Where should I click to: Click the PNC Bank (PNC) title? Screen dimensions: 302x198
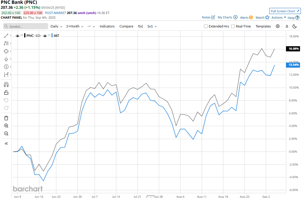click(x=19, y=2)
